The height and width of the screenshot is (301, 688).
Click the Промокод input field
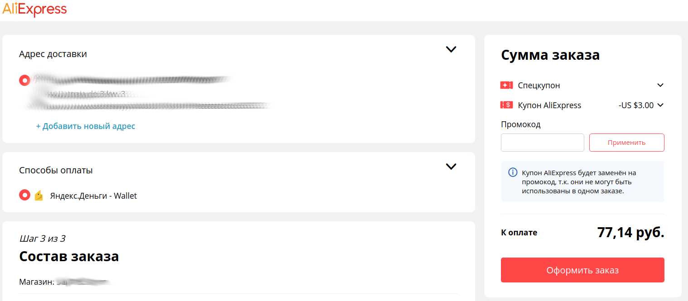(542, 143)
